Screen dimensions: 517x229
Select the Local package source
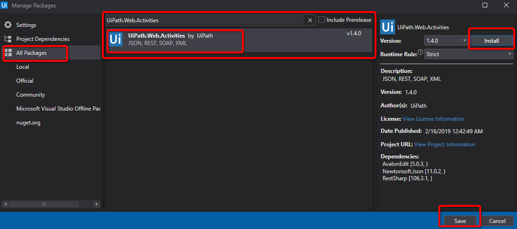[23, 67]
